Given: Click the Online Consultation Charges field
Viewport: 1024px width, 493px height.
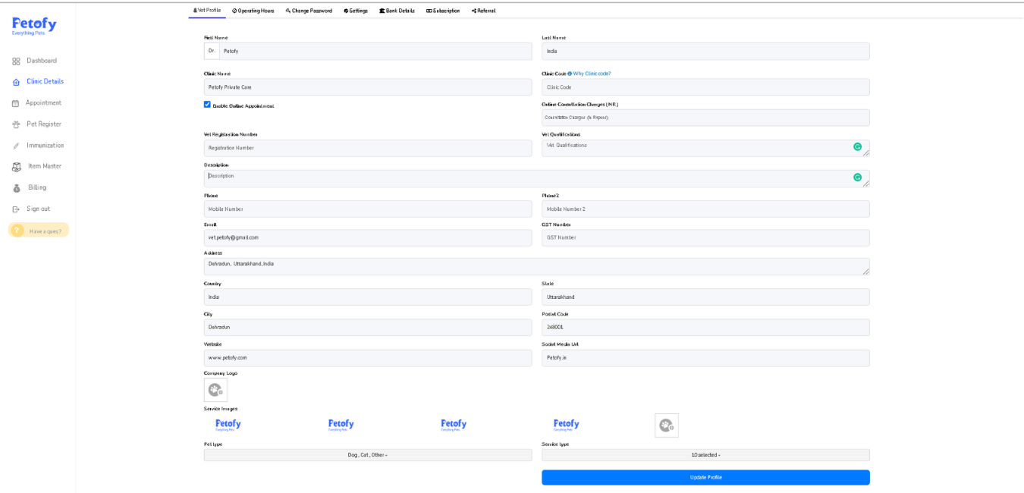Looking at the screenshot, I should tap(705, 118).
